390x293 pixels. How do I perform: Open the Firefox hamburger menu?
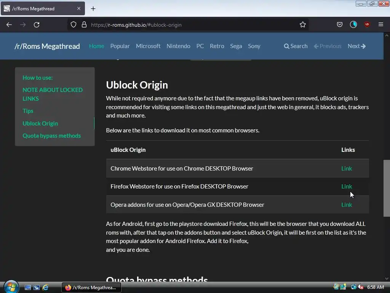[x=381, y=24]
